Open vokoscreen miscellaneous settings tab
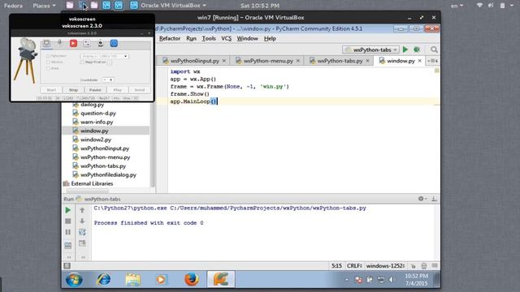Screen dimensions: 520x292 (x=87, y=43)
